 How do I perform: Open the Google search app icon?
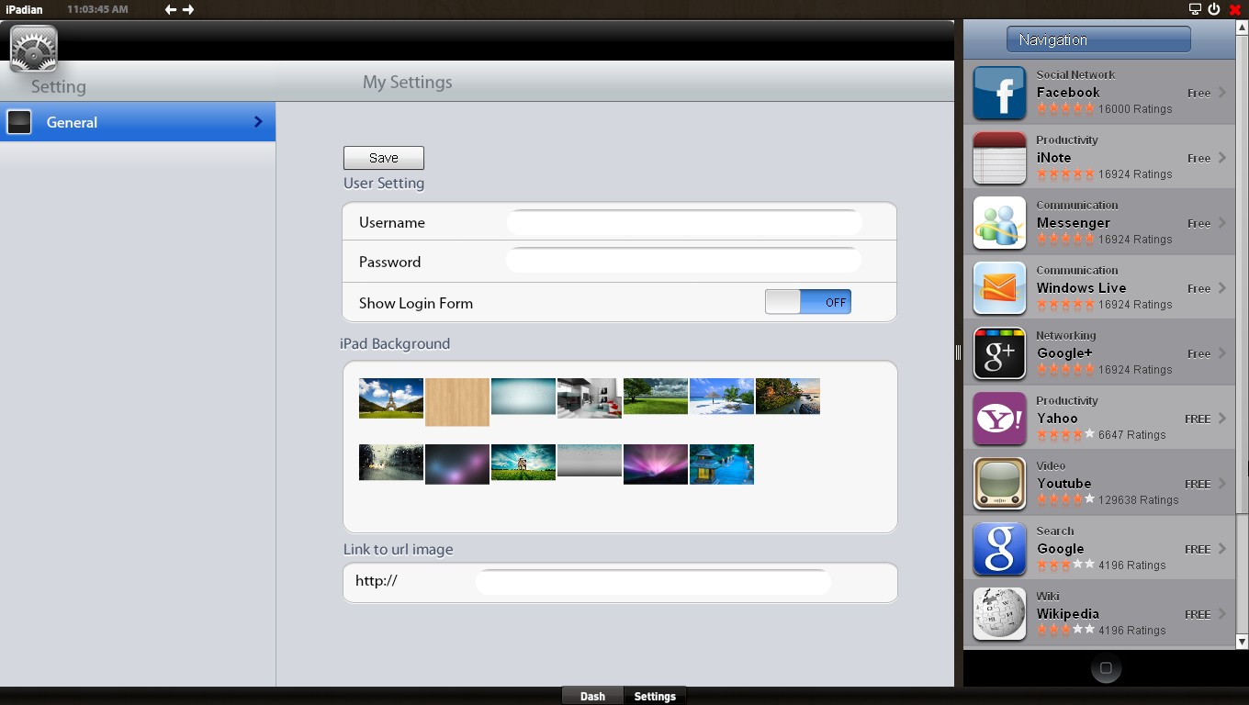coord(999,549)
